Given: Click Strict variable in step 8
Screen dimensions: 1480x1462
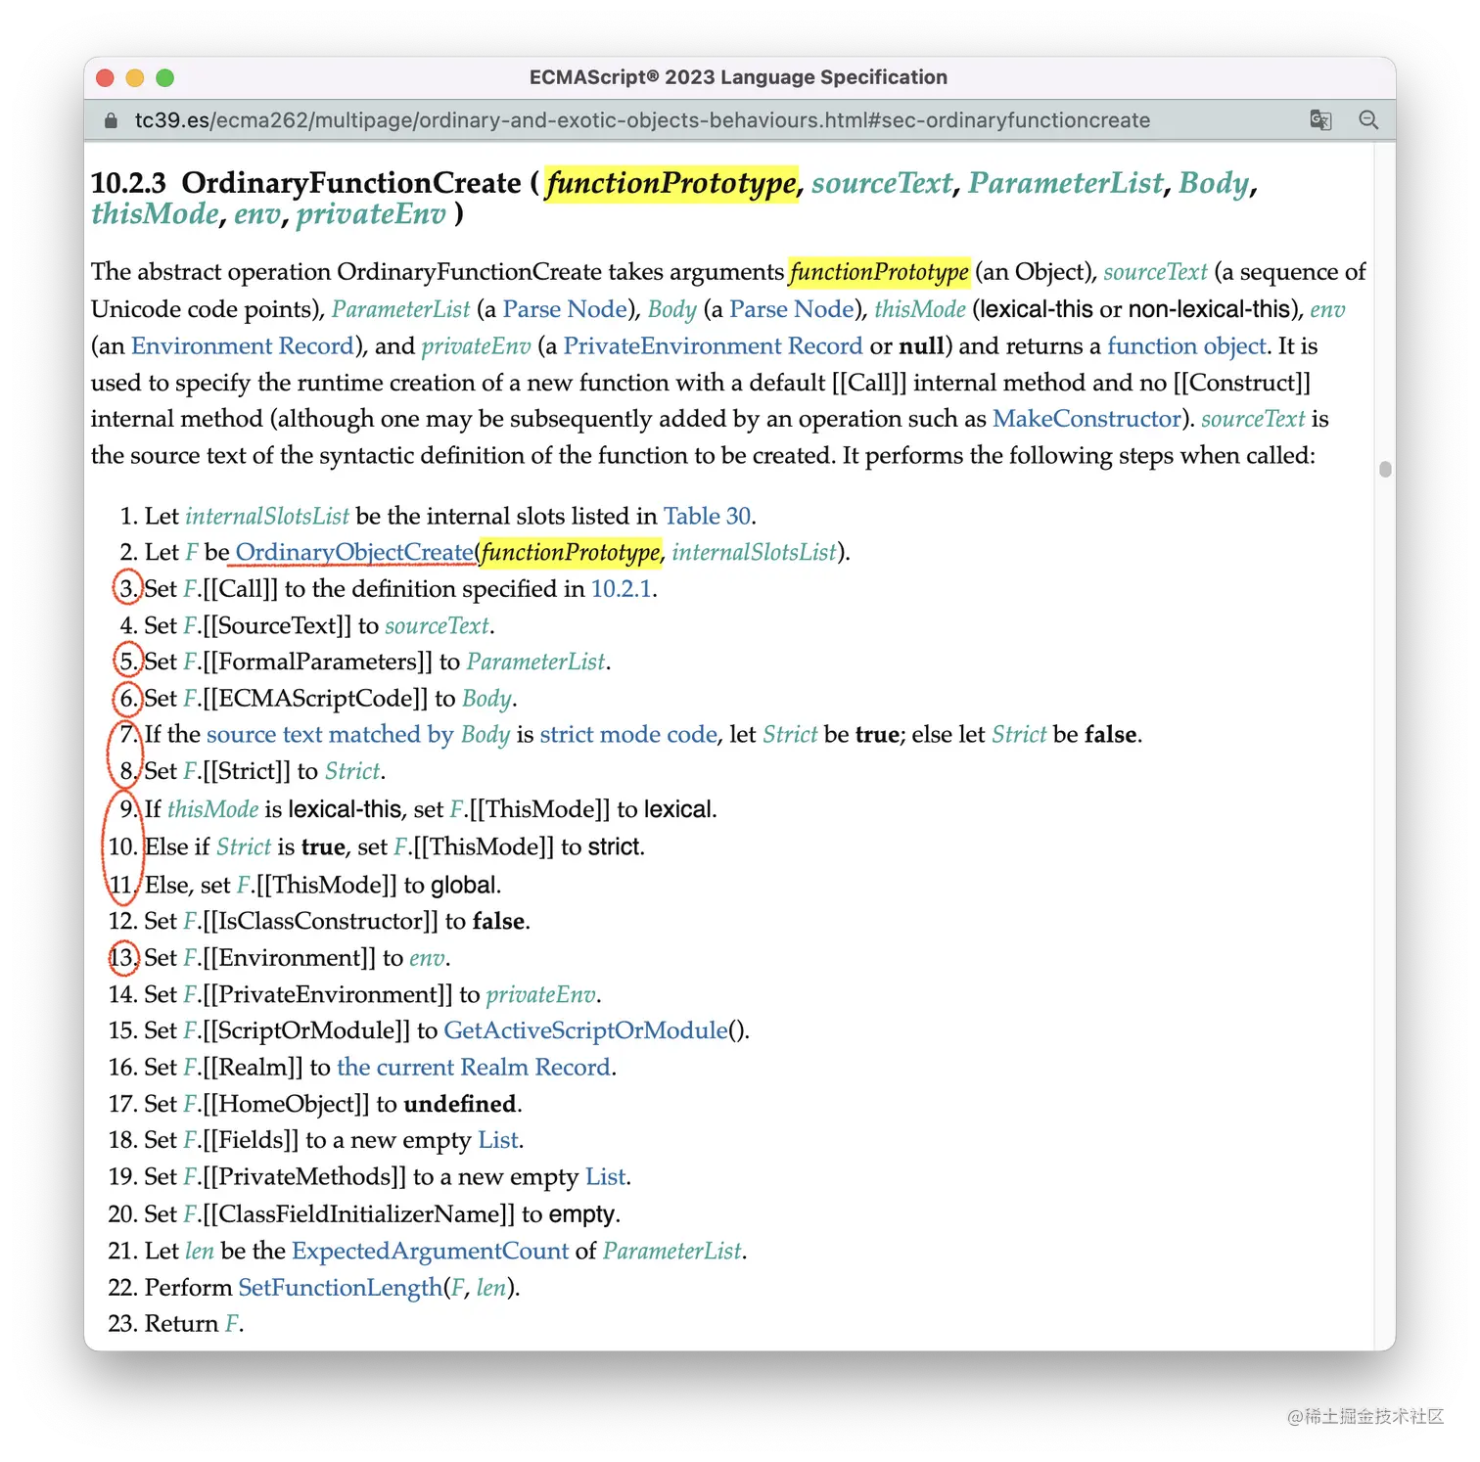Looking at the screenshot, I should (x=351, y=771).
